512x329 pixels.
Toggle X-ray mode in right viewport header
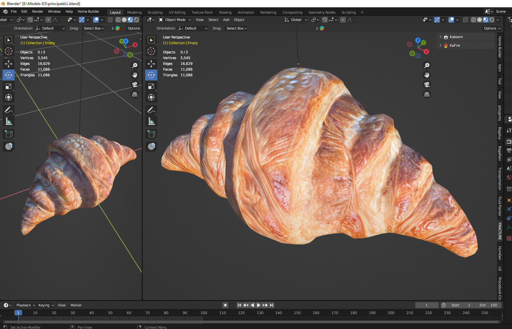point(465,20)
